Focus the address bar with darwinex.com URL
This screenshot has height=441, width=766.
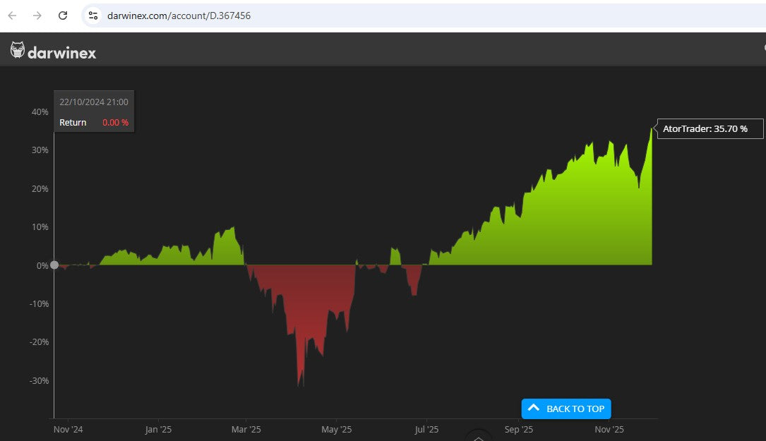353,16
